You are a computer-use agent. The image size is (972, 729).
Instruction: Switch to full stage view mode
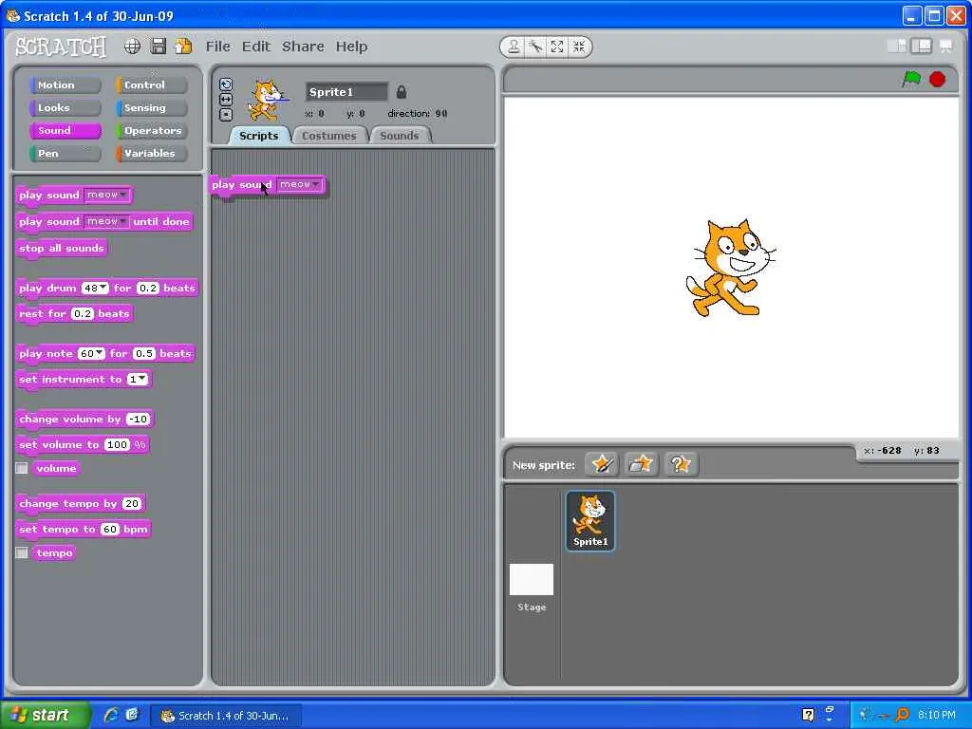[x=921, y=46]
